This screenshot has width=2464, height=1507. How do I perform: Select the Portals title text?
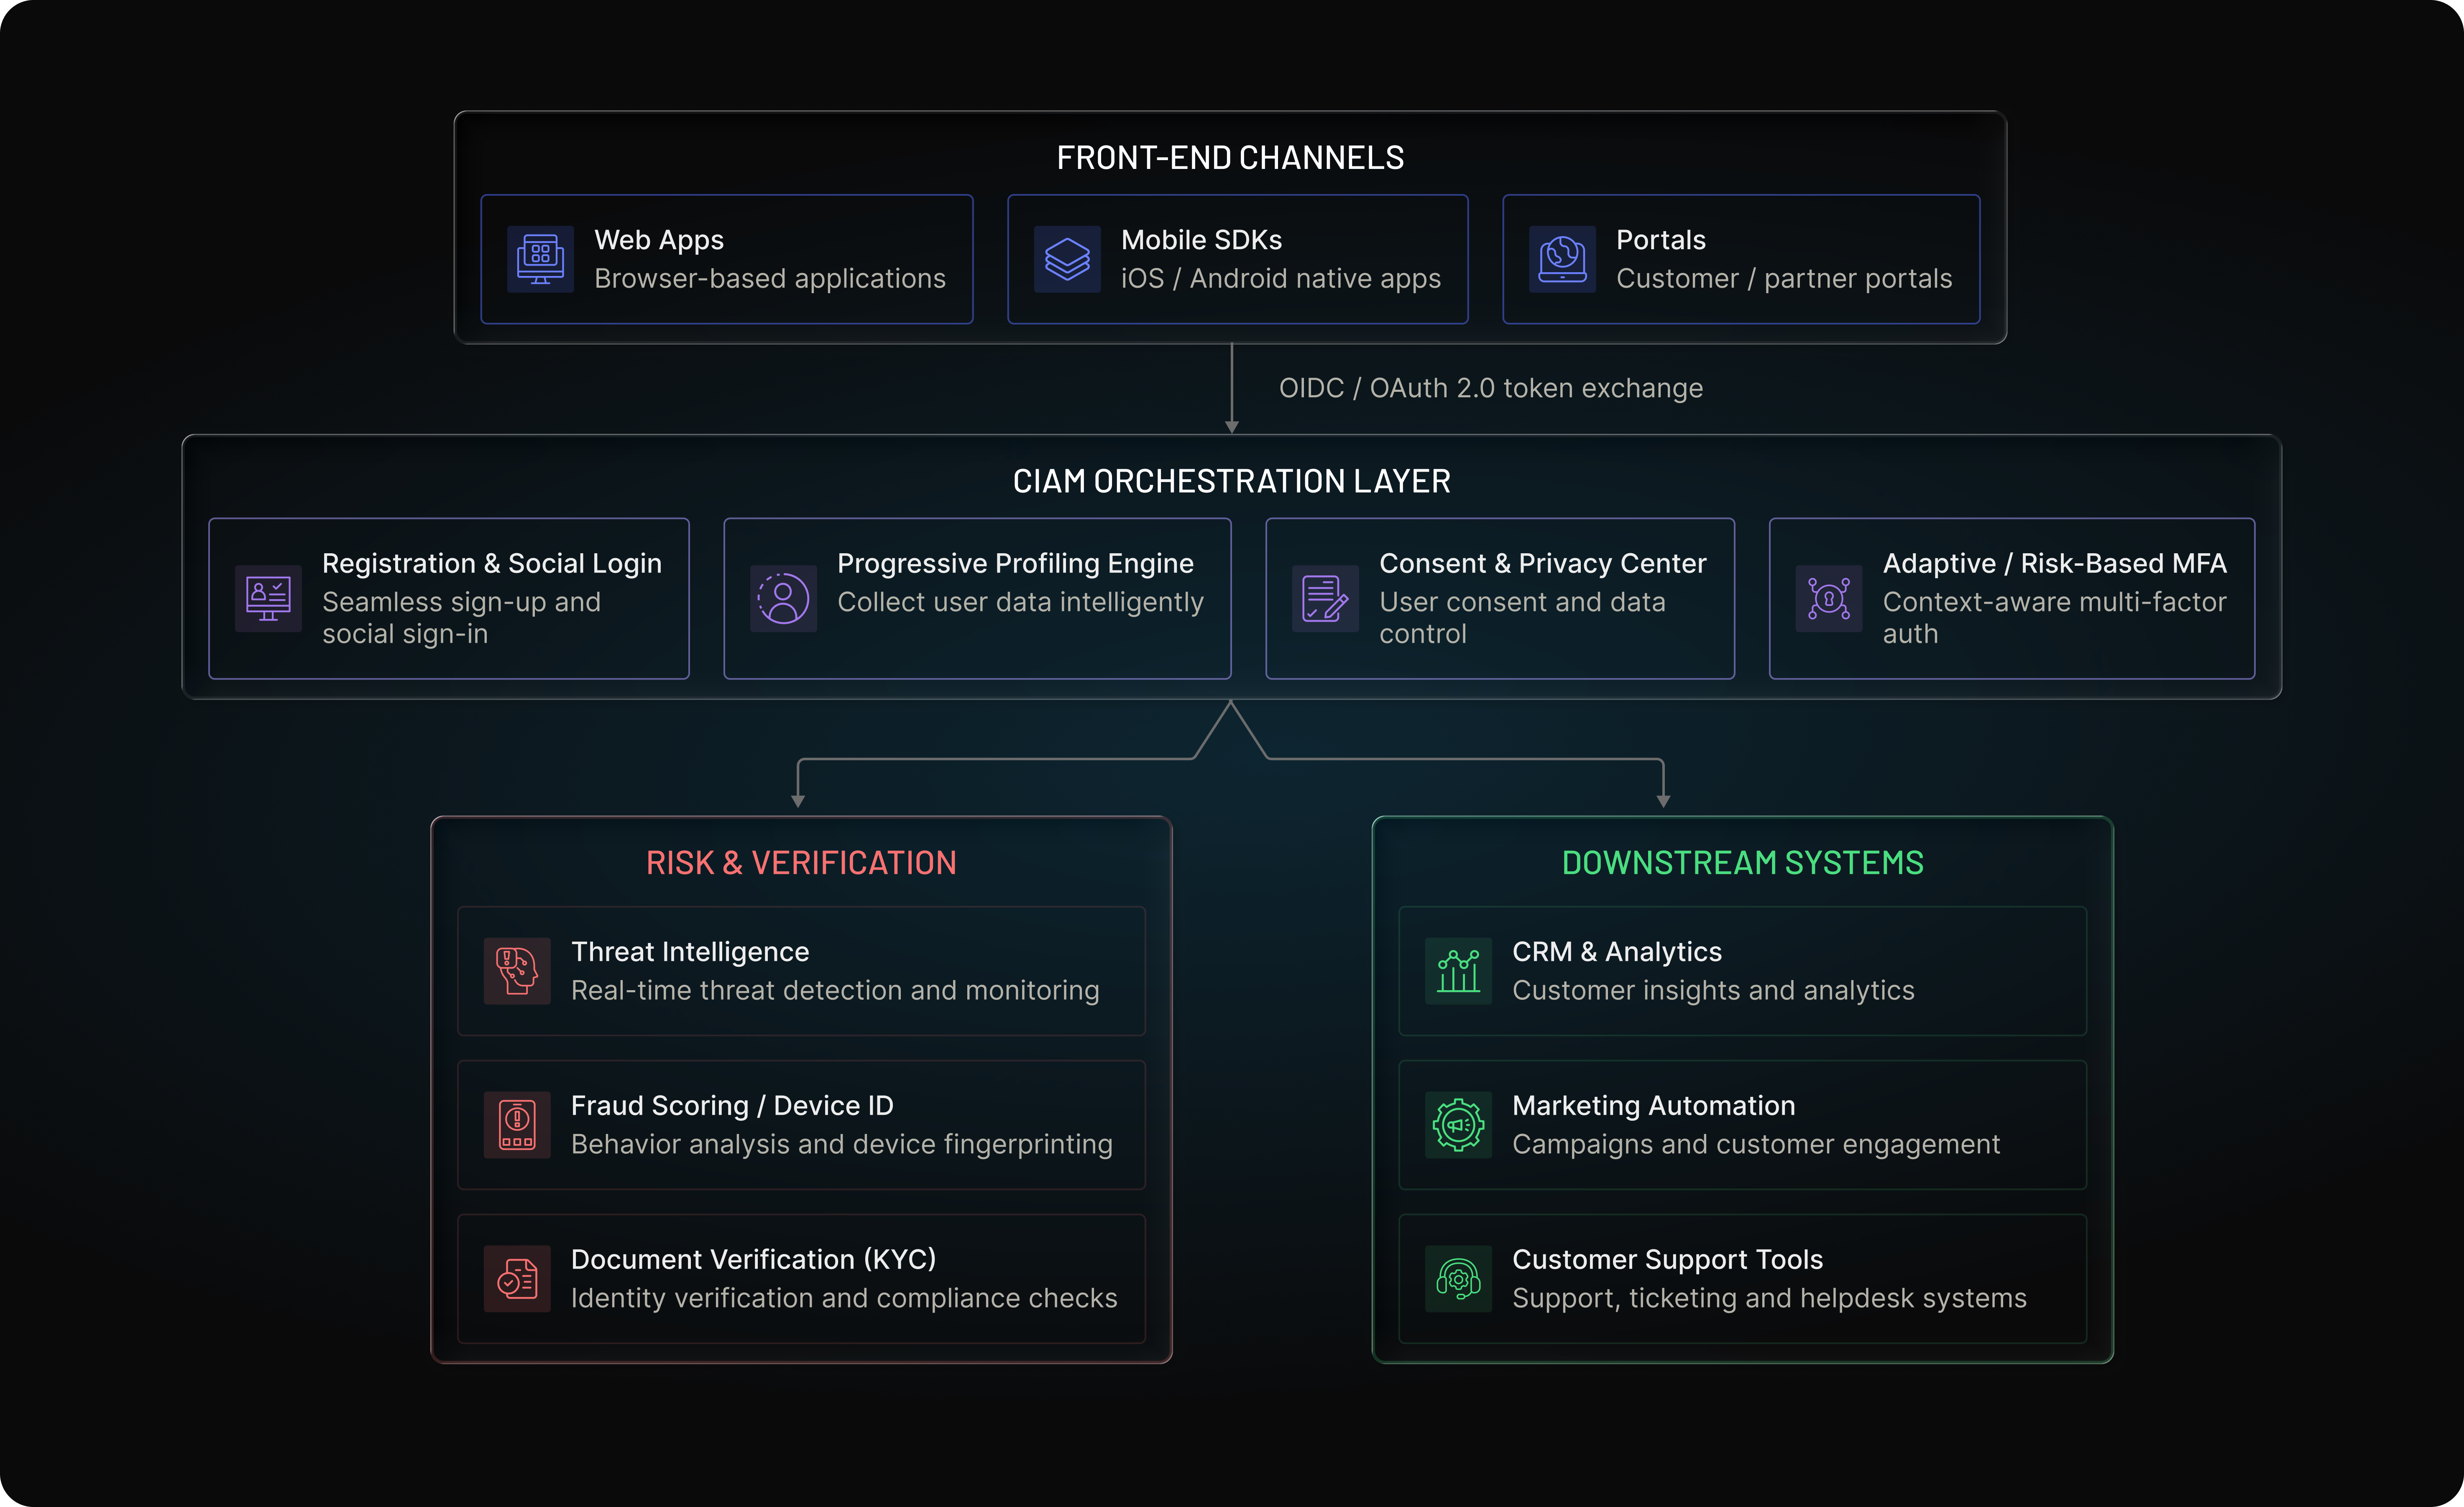1661,240
